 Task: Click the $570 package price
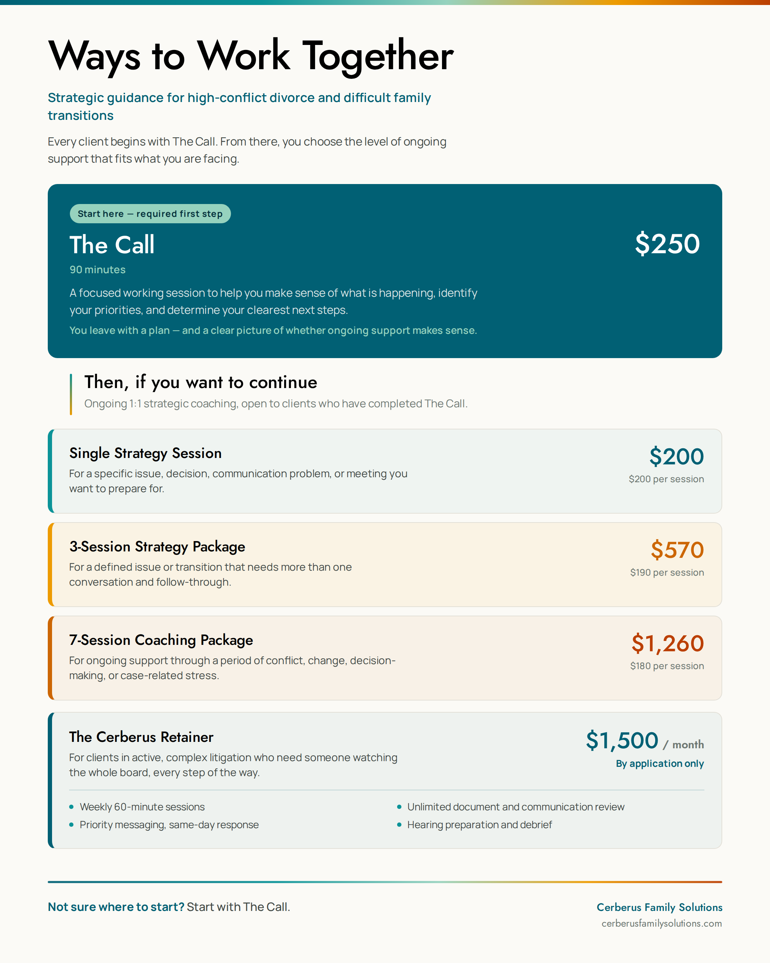click(677, 549)
